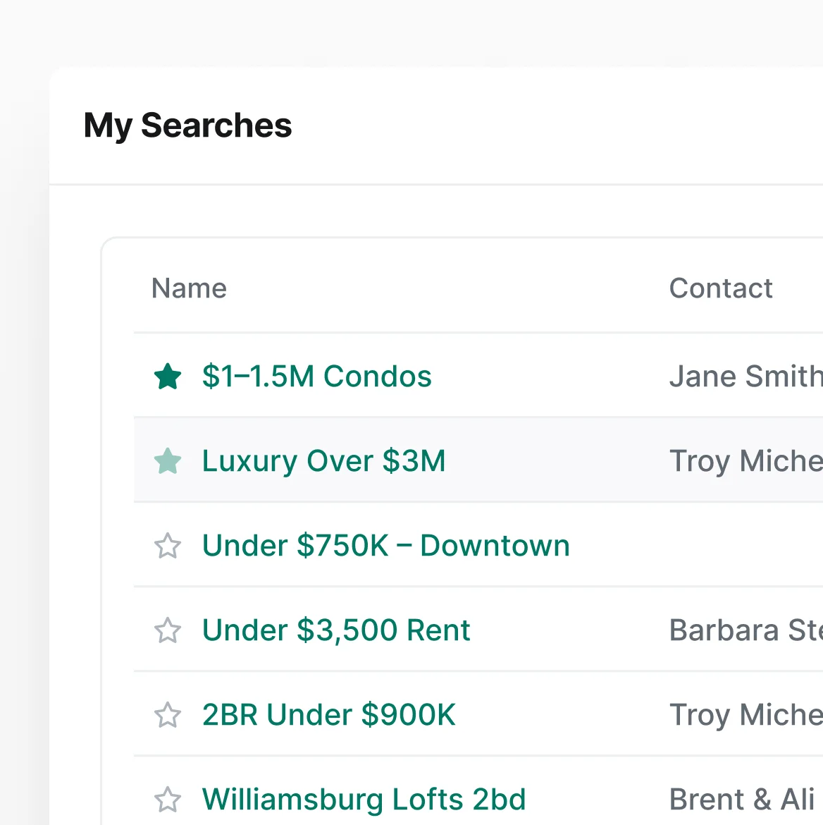This screenshot has width=823, height=825.
Task: Click Brent & Ali contact cell
Action: pyautogui.click(x=741, y=800)
